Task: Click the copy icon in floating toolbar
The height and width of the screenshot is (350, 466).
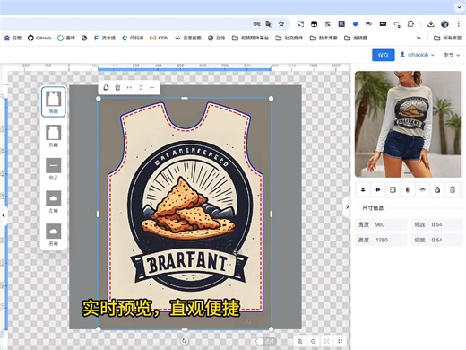Action: [106, 87]
